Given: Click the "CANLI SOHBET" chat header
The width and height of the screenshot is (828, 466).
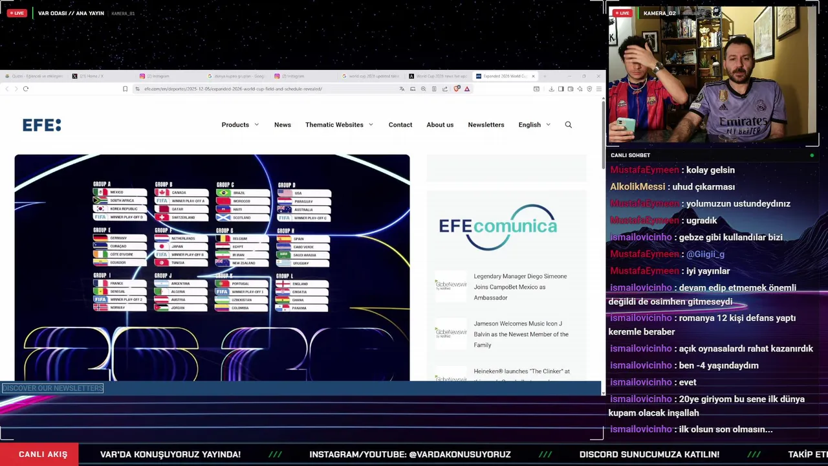Looking at the screenshot, I should pyautogui.click(x=630, y=155).
